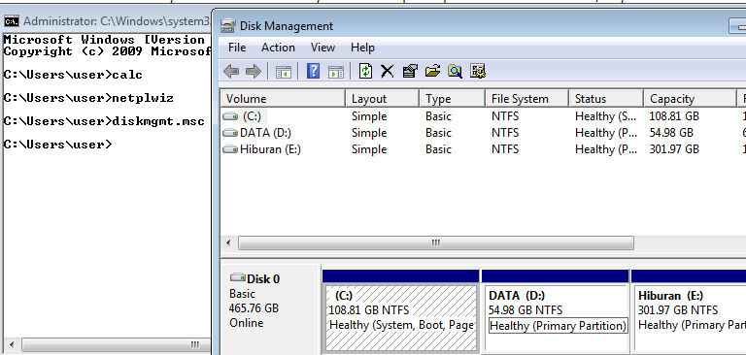Click the last toolbar icon with yellow star

tap(477, 71)
